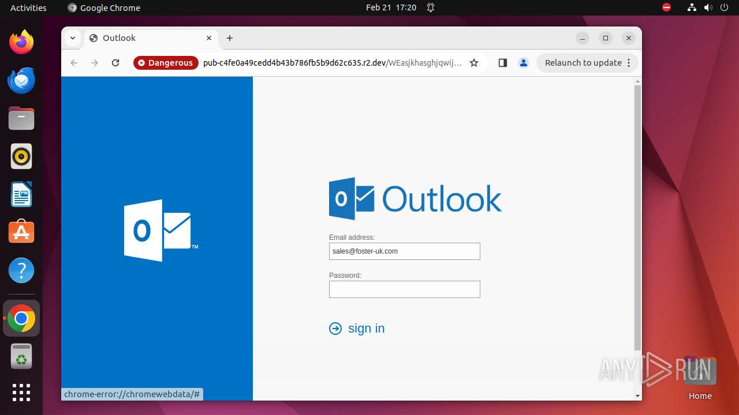Go forward with Chrome's forward arrow
The image size is (739, 415).
[95, 63]
